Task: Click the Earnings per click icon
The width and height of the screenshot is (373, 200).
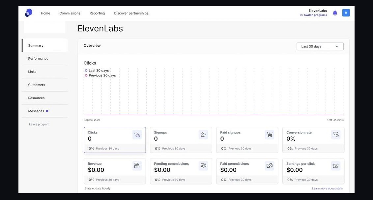Action: click(336, 166)
